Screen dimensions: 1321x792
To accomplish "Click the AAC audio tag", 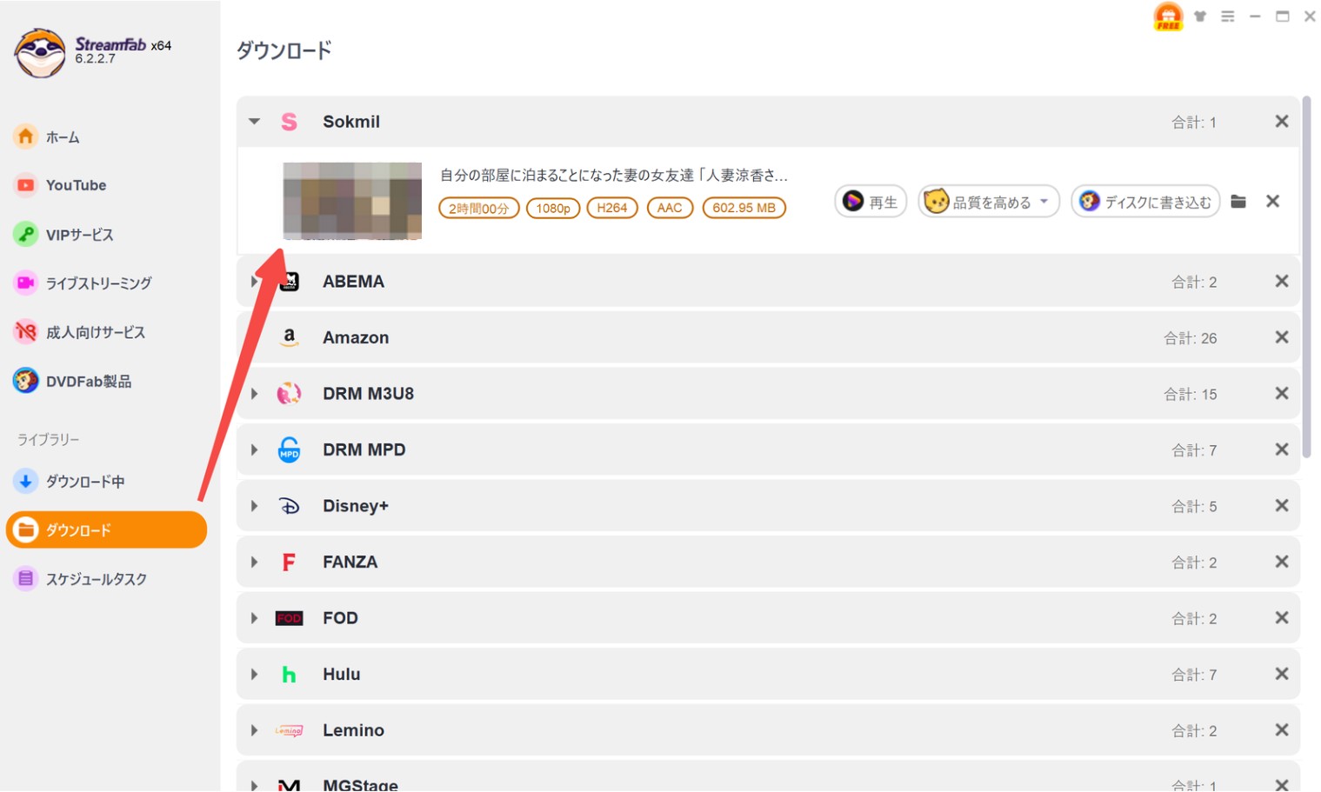I will click(x=670, y=208).
